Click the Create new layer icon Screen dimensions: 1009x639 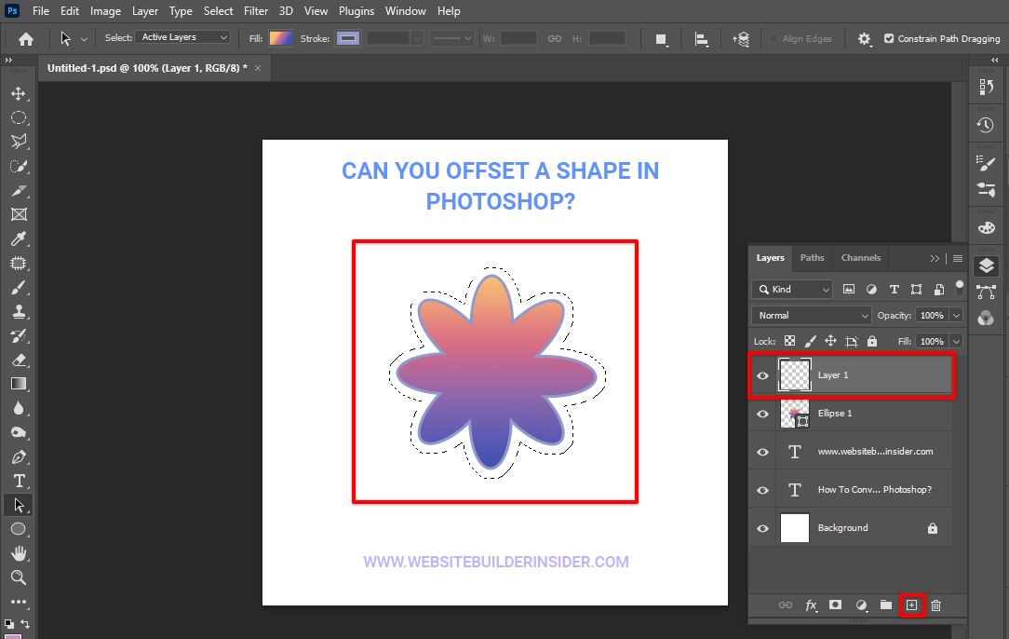click(911, 605)
